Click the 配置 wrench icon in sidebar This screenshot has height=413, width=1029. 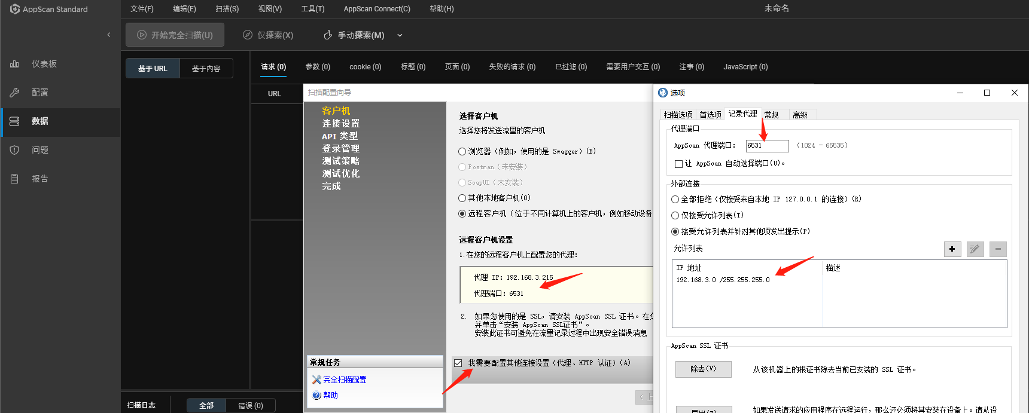[x=14, y=93]
